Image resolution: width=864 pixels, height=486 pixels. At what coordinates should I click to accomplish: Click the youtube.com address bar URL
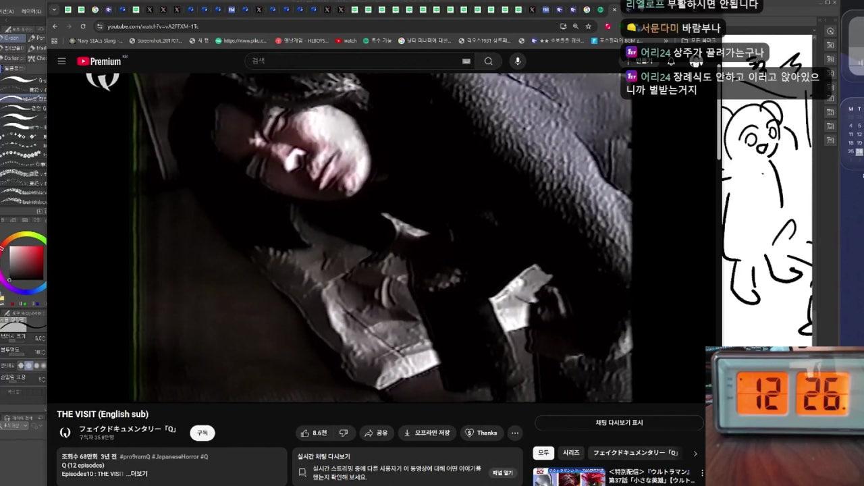pyautogui.click(x=153, y=26)
